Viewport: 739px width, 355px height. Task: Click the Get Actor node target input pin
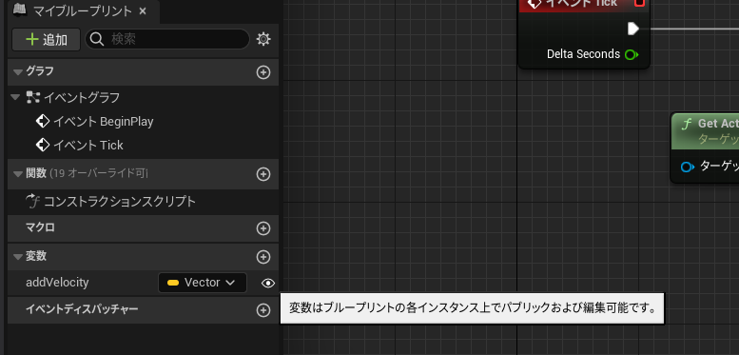coord(688,167)
